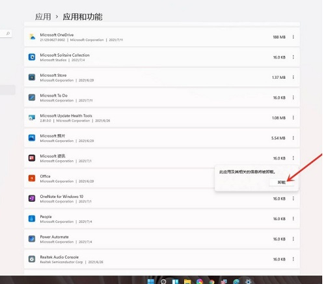
Task: Open File Explorer from the taskbar
Action: pyautogui.click(x=187, y=281)
